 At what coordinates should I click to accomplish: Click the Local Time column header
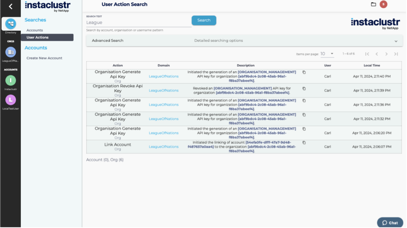click(x=372, y=66)
